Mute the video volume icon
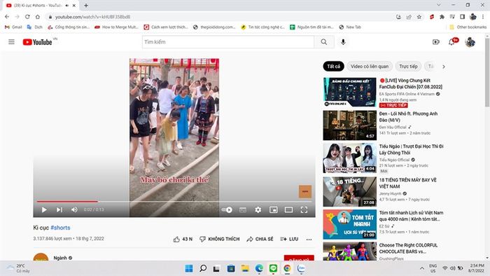Screen dimensions: 490x276 (x=74, y=209)
